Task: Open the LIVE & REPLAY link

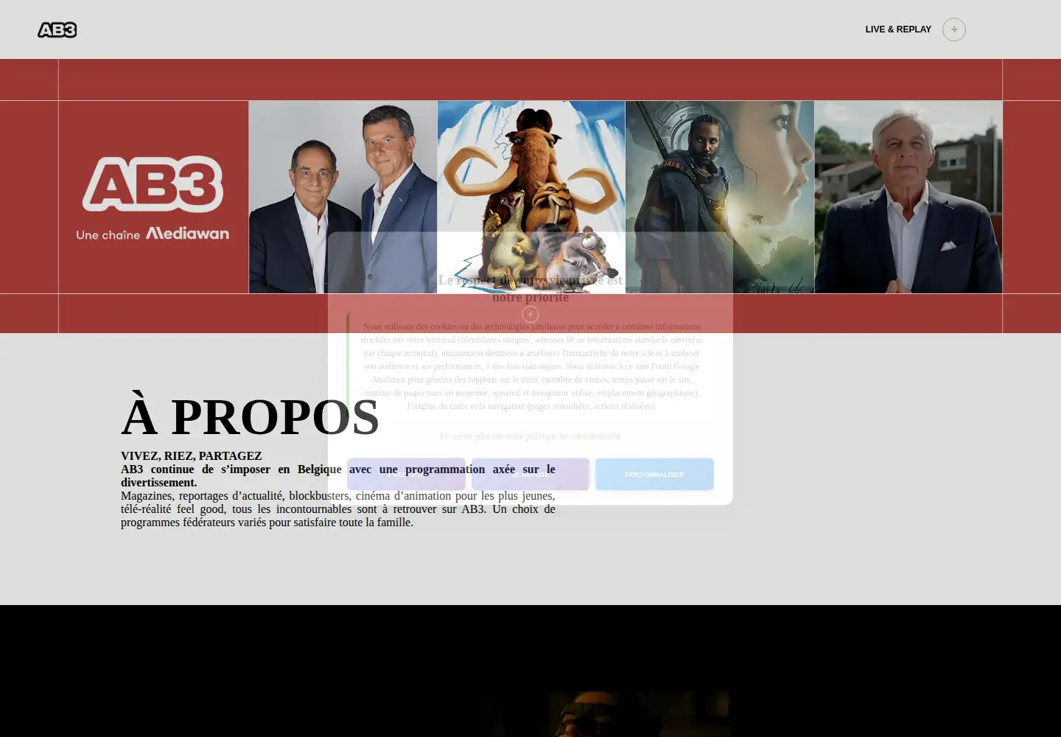Action: 898,29
